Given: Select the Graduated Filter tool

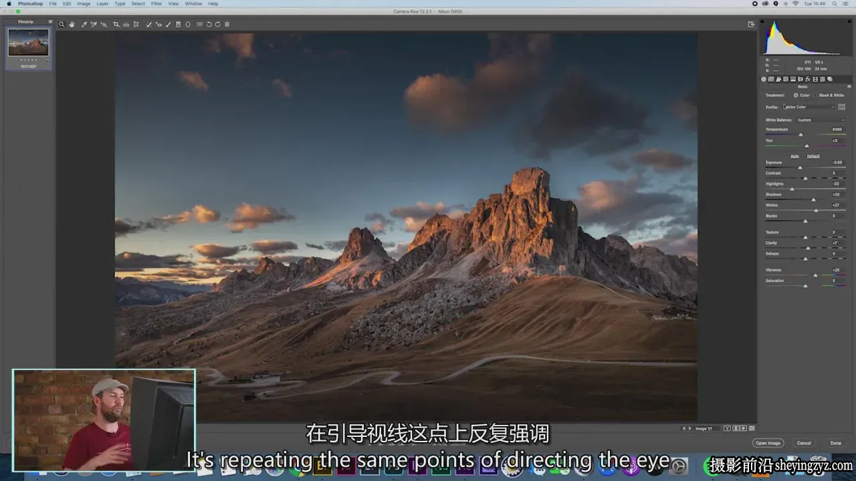Looking at the screenshot, I should click(178, 24).
